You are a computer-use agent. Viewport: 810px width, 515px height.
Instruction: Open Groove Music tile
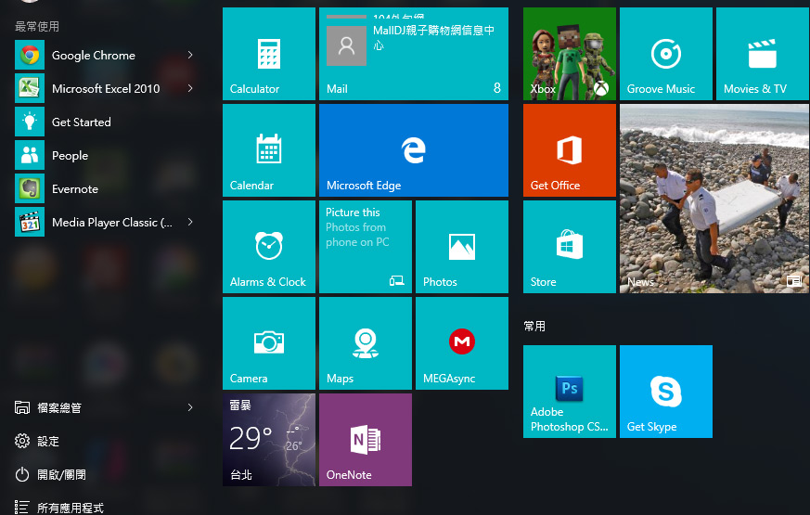666,54
